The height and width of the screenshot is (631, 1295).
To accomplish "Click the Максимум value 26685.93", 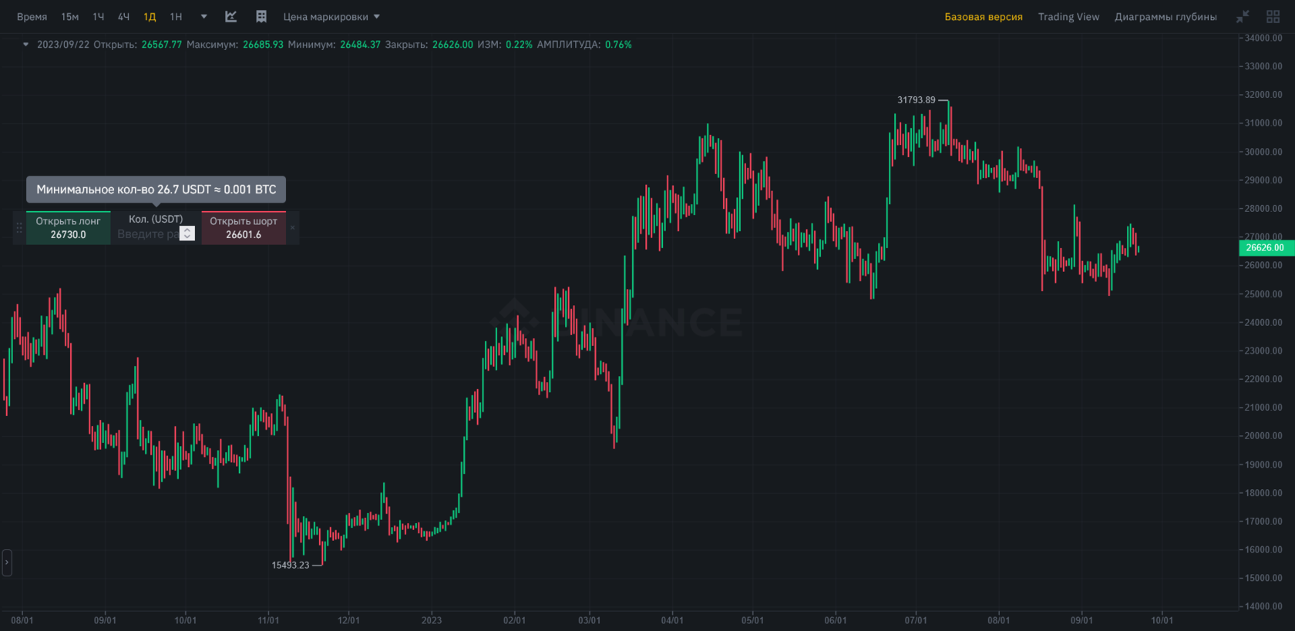I will pyautogui.click(x=263, y=45).
